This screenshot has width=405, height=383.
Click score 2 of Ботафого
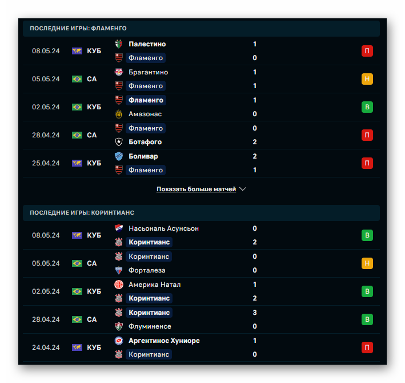[255, 142]
